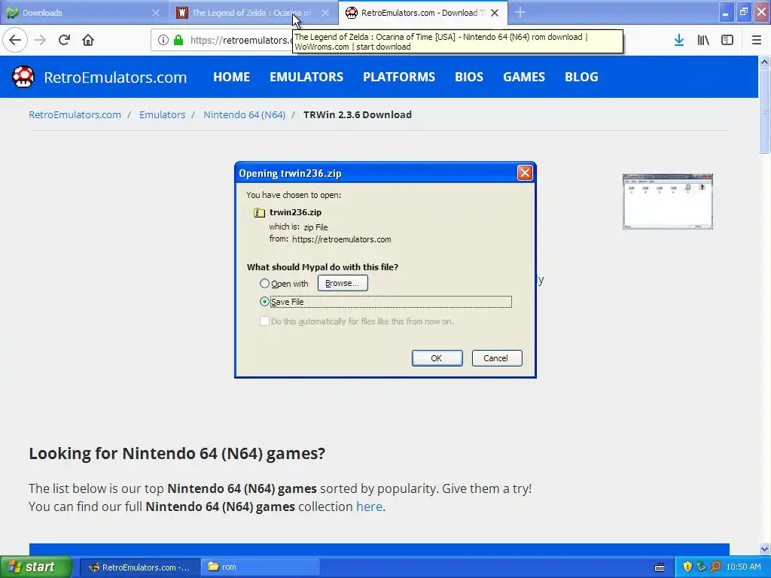The height and width of the screenshot is (578, 771).
Task: Open the GAMES menu item
Action: click(524, 78)
